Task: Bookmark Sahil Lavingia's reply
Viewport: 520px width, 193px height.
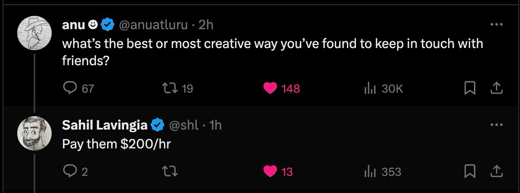Action: (x=469, y=172)
